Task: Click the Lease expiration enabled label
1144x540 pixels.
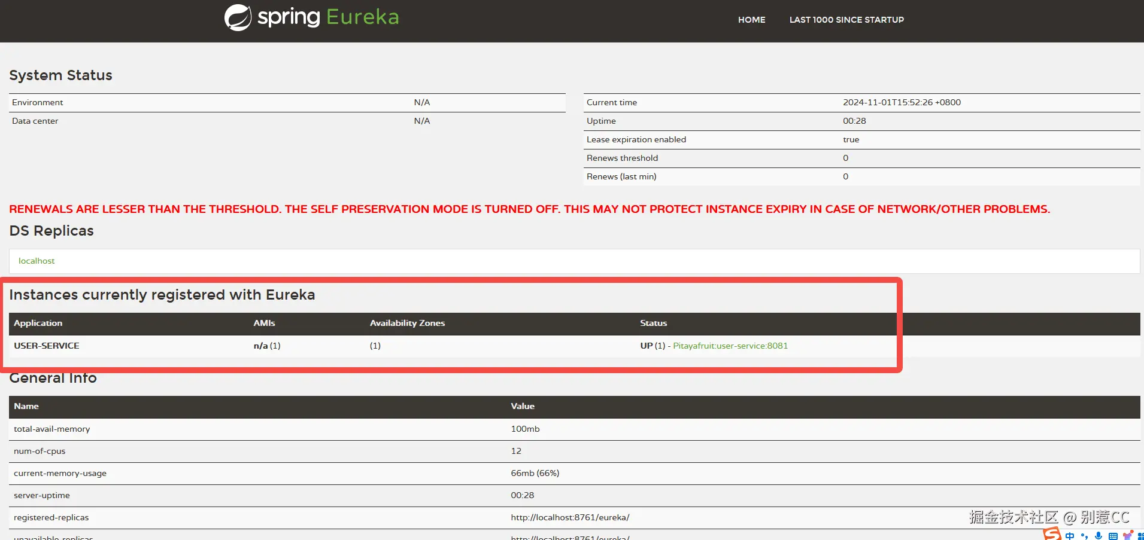Action: [636, 139]
